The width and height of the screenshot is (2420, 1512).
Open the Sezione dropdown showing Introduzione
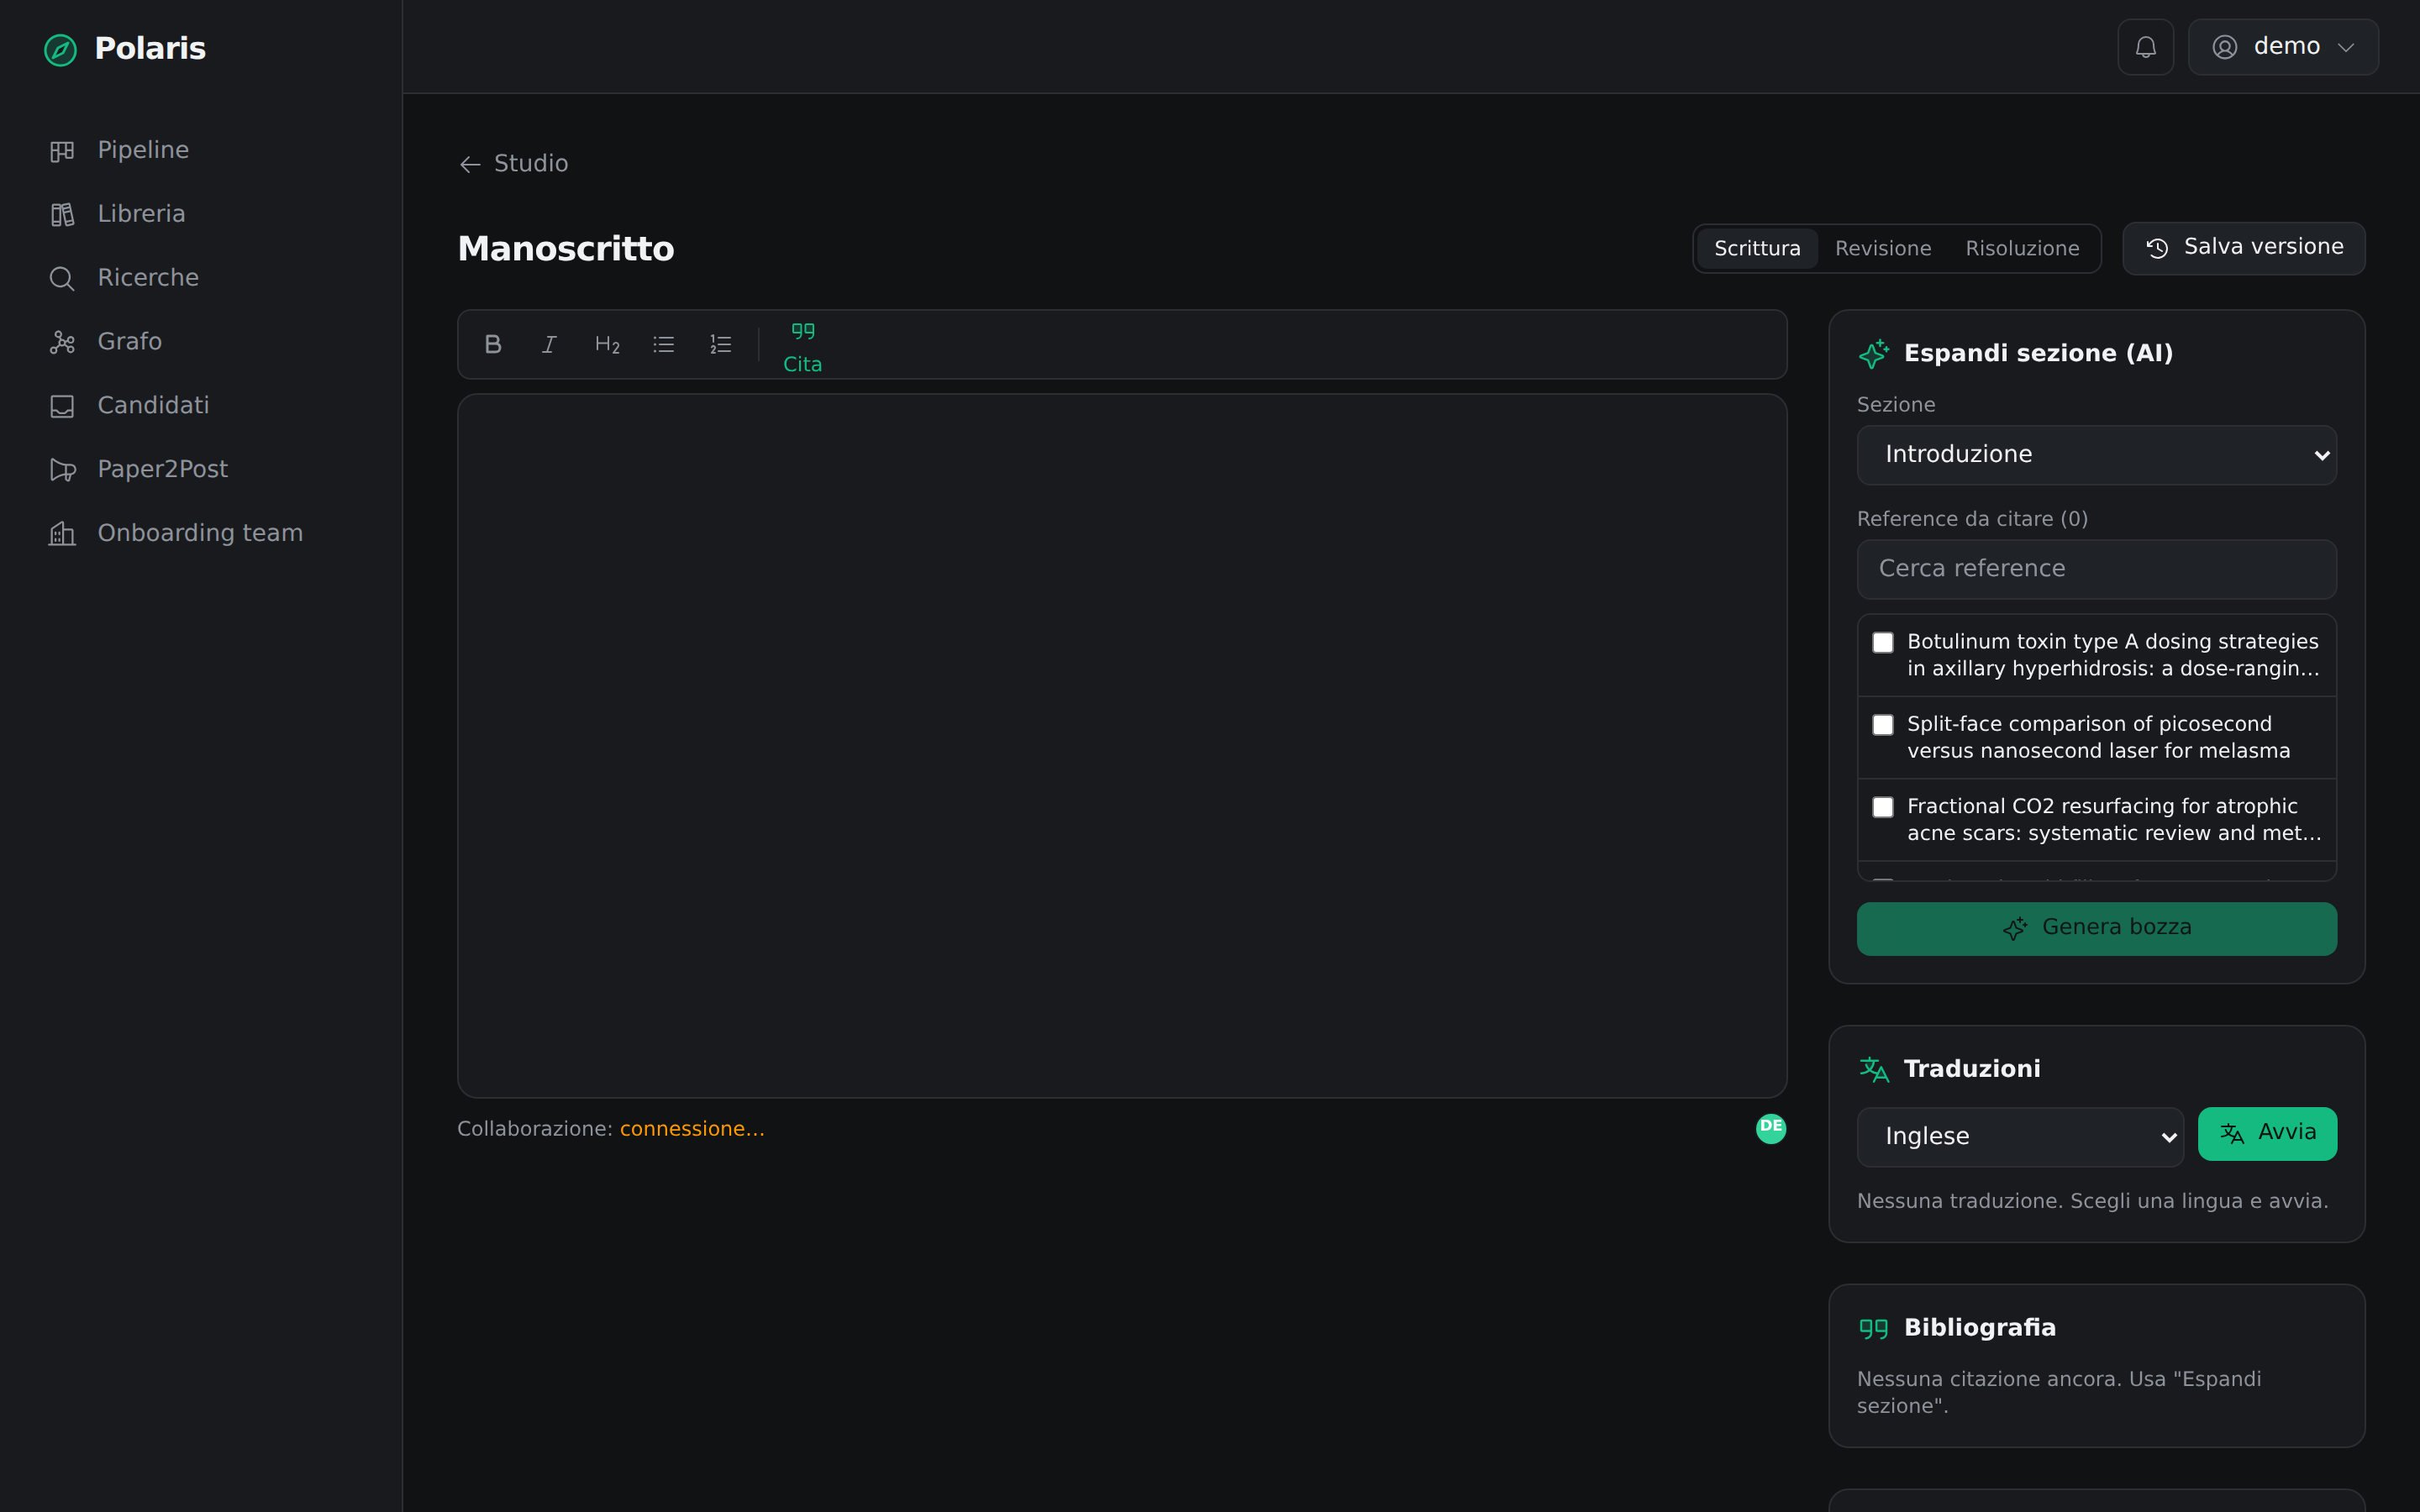(2097, 455)
